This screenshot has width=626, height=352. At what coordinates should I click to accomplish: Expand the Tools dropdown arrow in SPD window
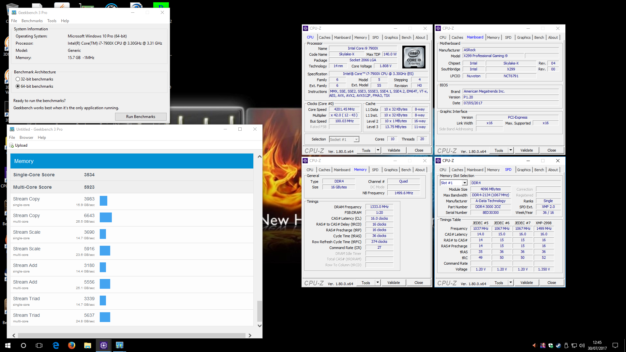[511, 283]
